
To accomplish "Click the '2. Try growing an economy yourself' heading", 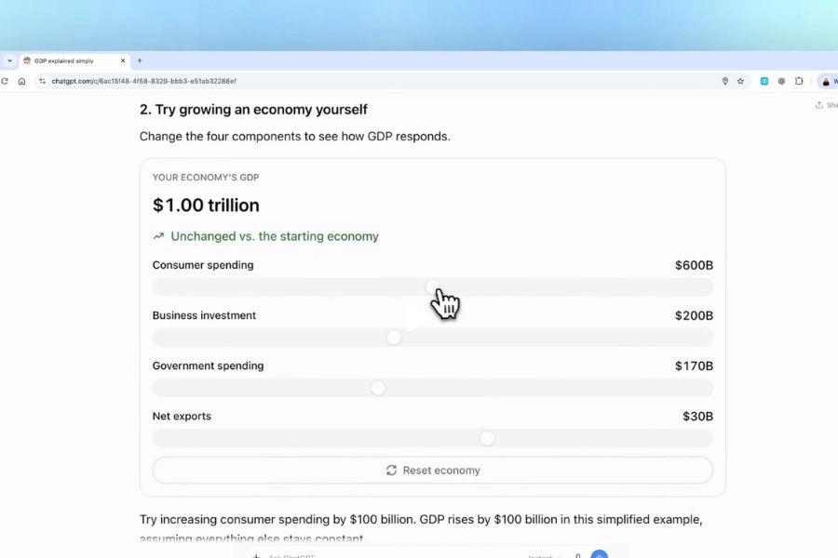I will click(x=253, y=110).
